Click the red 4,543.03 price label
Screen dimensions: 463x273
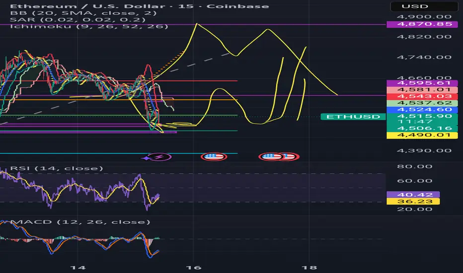[422, 96]
